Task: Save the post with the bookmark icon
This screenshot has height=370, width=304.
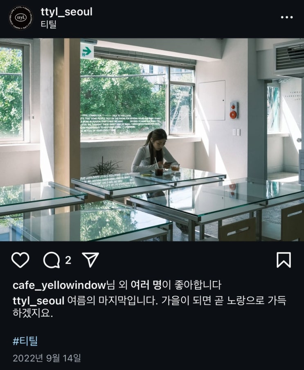Action: 284,260
